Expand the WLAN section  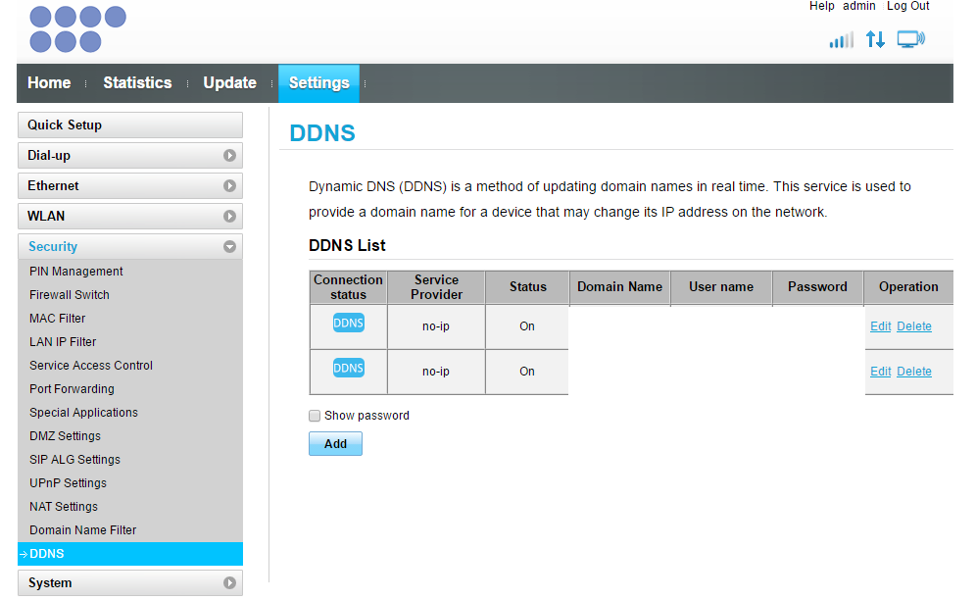click(x=129, y=216)
